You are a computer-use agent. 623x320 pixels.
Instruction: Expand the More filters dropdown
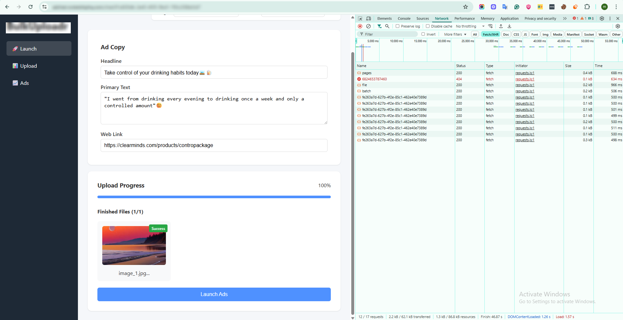click(455, 34)
